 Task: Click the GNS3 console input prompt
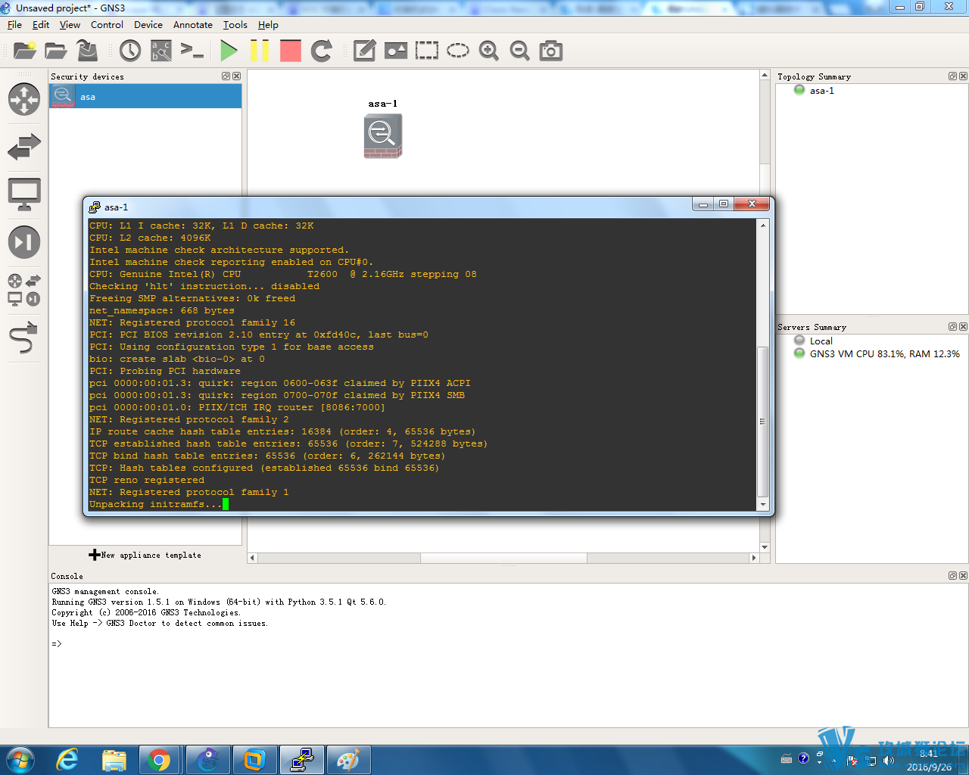(x=57, y=644)
